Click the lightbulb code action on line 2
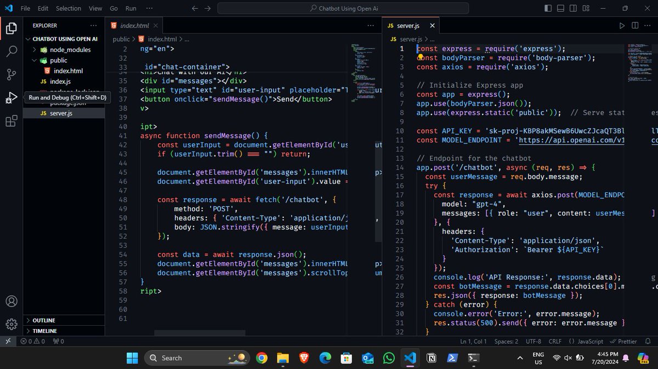This screenshot has height=369, width=658. pos(420,56)
